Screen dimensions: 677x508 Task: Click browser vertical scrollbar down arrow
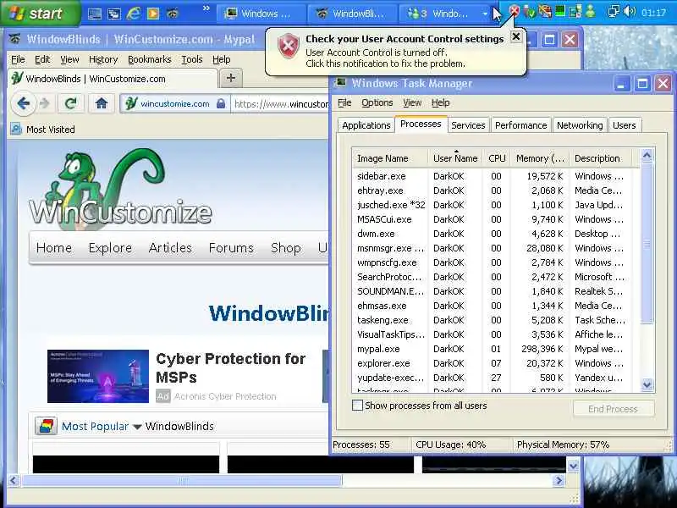coord(573,467)
